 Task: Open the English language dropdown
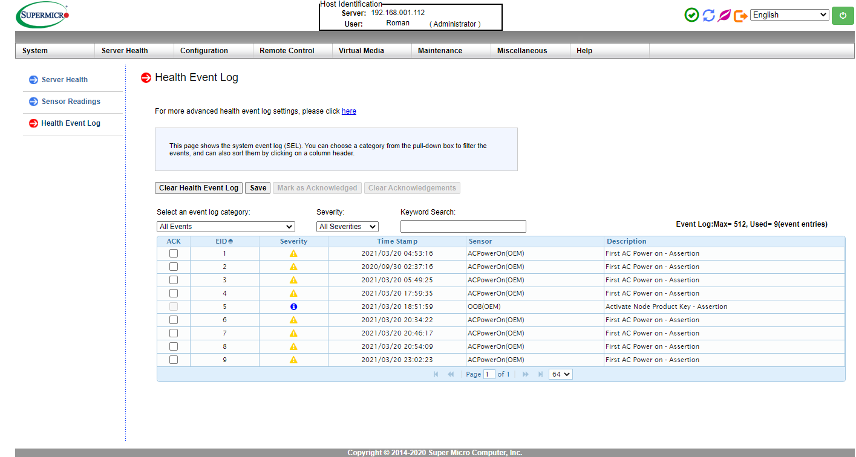coord(789,15)
